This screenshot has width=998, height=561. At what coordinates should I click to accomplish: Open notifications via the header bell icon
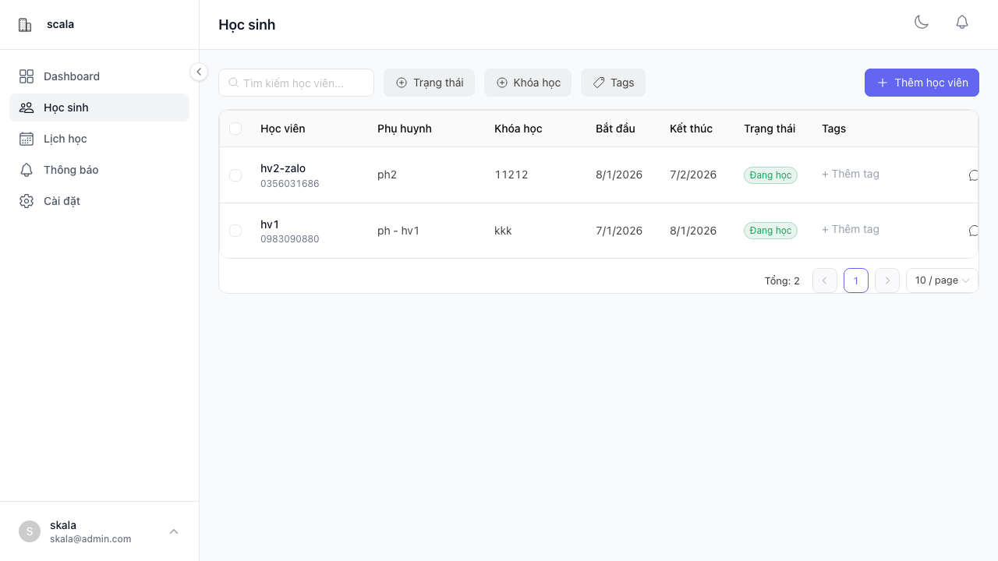(962, 23)
